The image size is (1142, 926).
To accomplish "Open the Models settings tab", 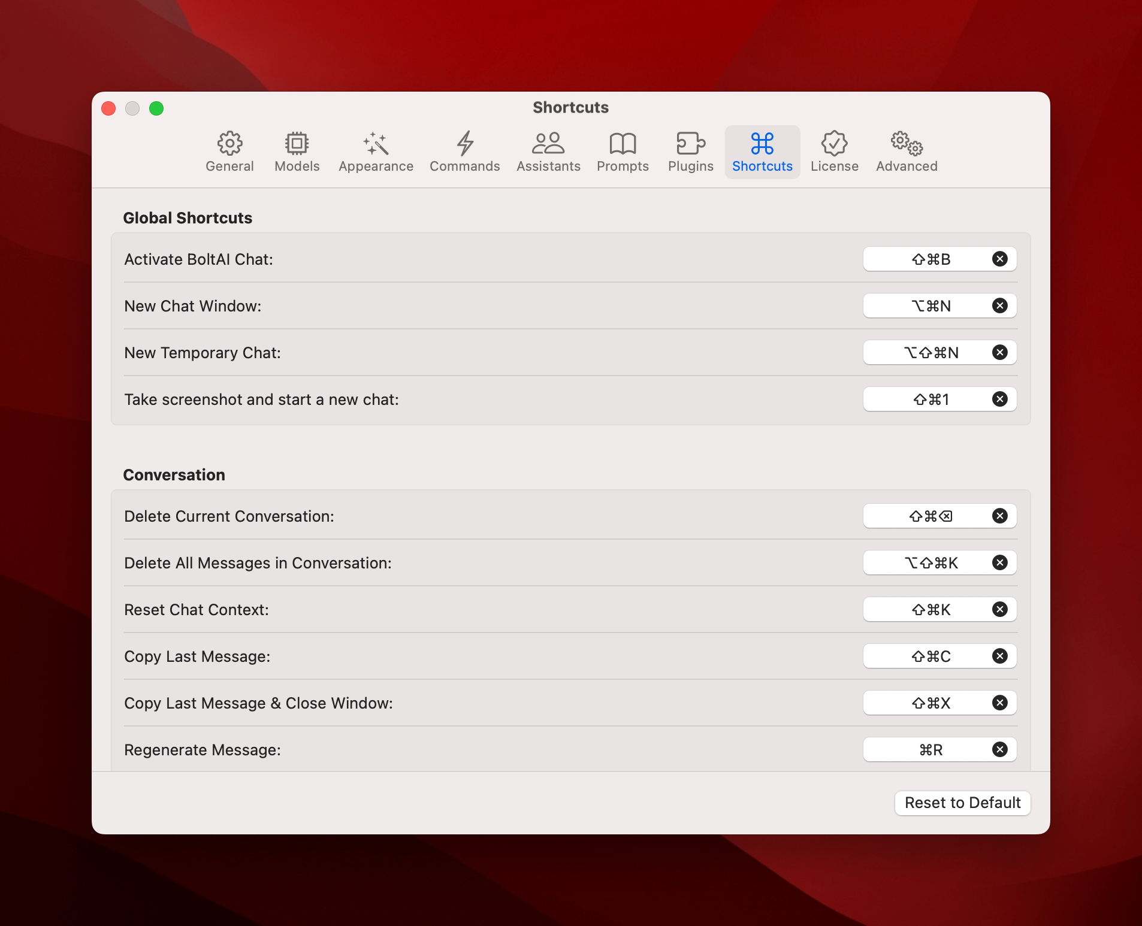I will tap(297, 152).
